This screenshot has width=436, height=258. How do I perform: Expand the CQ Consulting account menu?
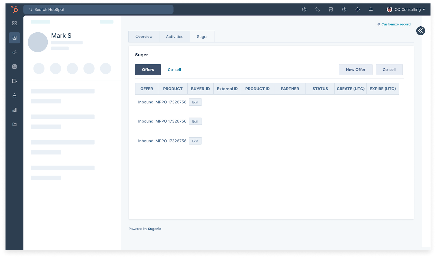(x=406, y=10)
